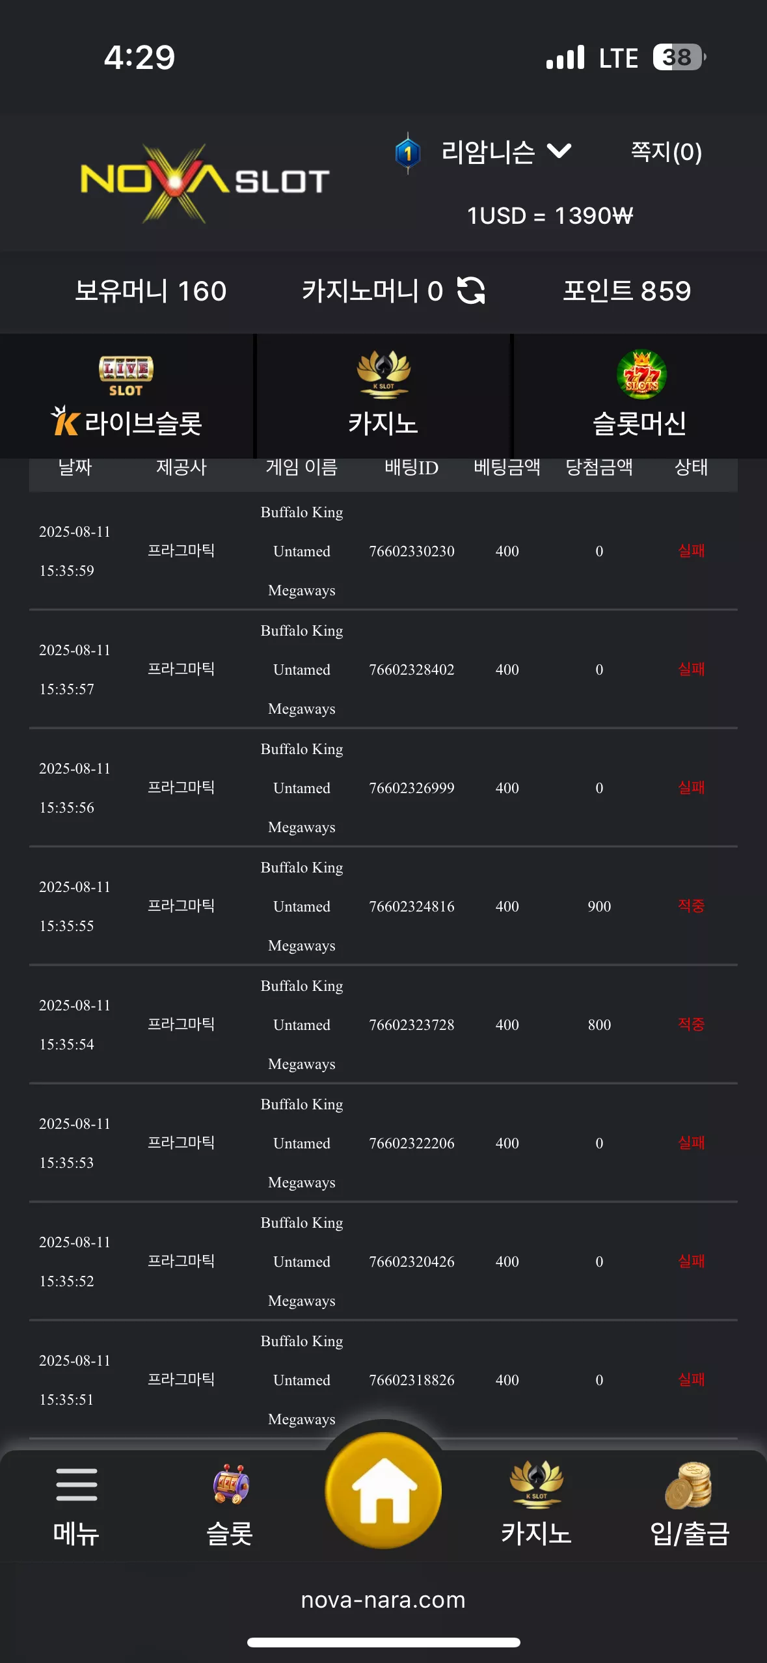Image resolution: width=767 pixels, height=1663 pixels.
Task: Open the 라이브슬롯 live slot tab
Action: 126,396
